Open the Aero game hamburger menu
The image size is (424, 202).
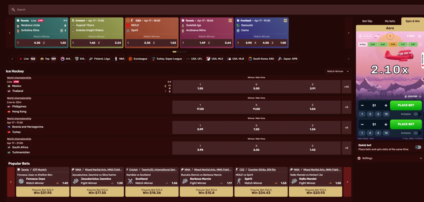(419, 36)
